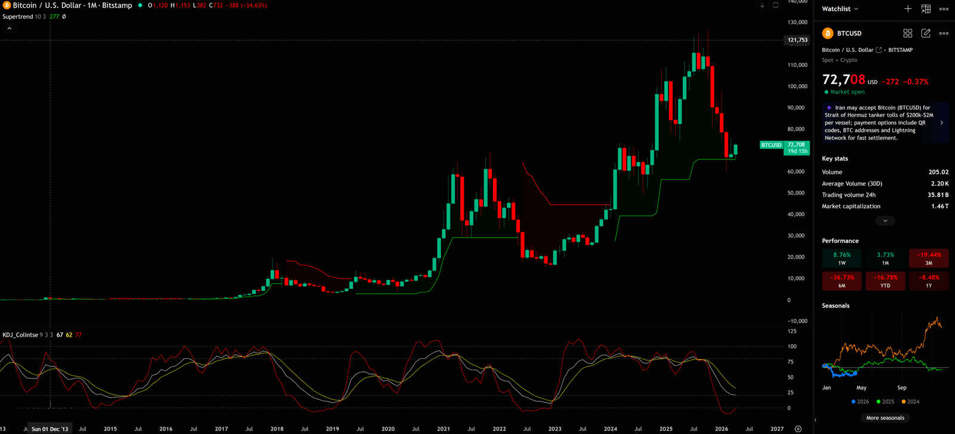
Task: Click the add symbol plus icon in Watchlist
Action: pos(908,9)
